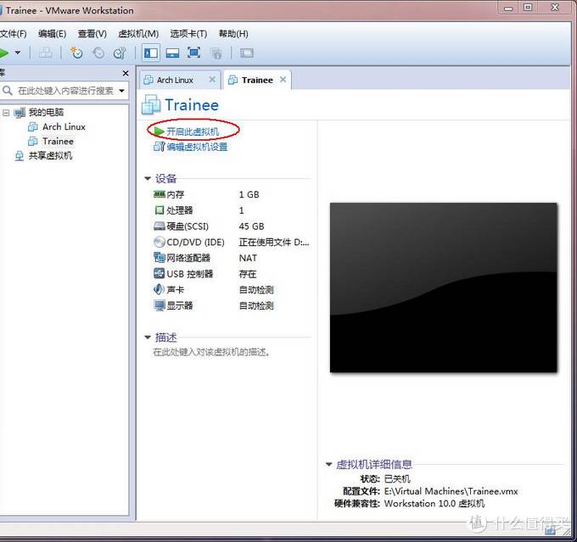
Task: Click the Workstation 10.0 虚拟机 compatibility text
Action: point(434,503)
